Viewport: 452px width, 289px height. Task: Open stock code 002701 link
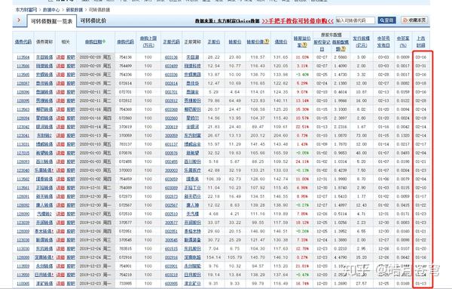click(171, 92)
